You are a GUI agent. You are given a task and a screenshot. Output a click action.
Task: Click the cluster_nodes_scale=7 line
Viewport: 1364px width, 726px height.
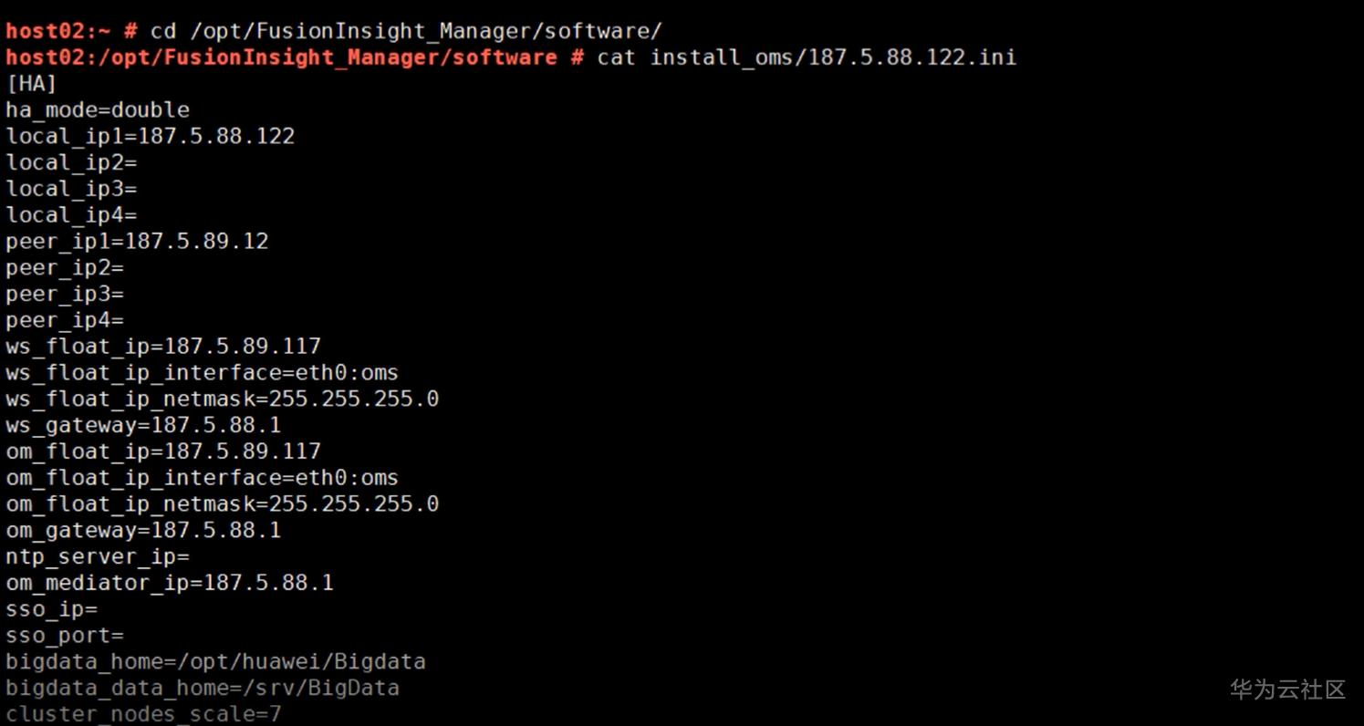click(143, 714)
